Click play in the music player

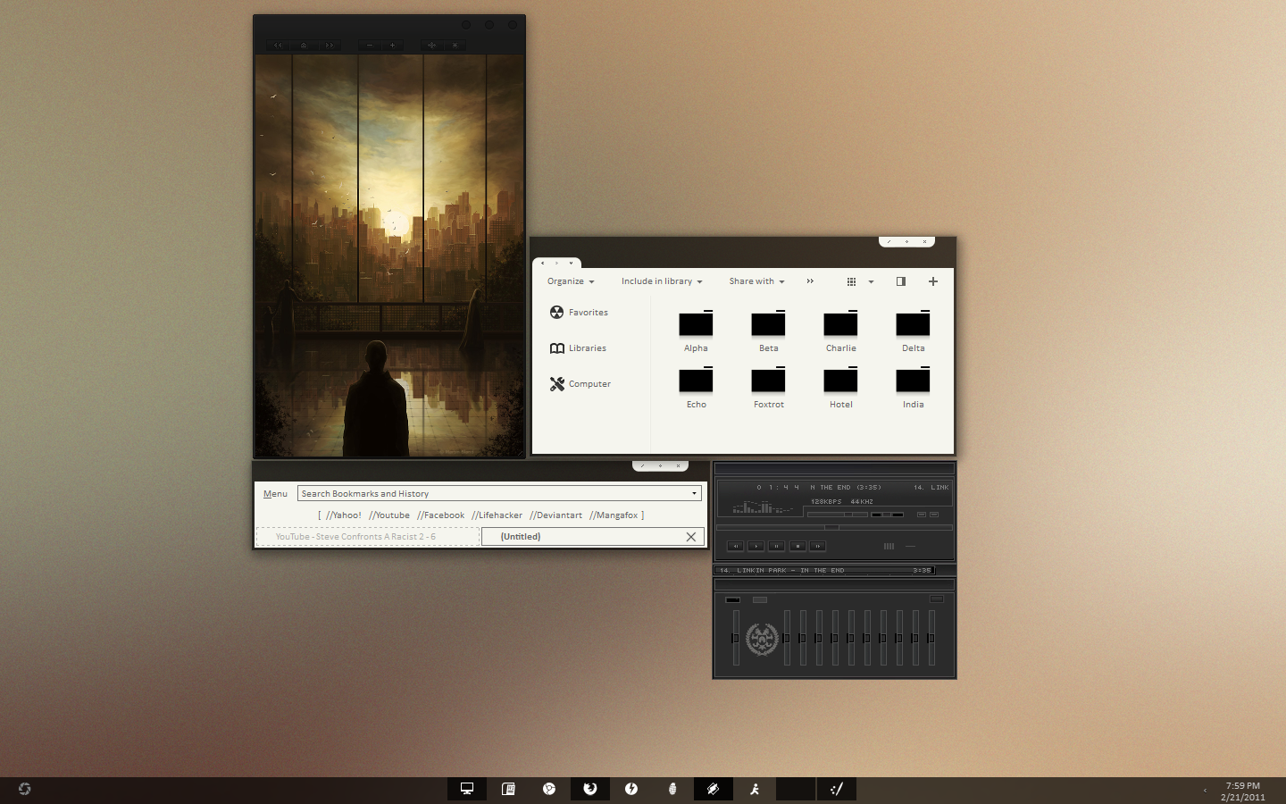(756, 546)
